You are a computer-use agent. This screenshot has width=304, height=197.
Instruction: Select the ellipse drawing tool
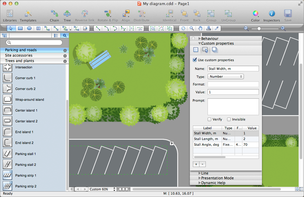pos(29,28)
